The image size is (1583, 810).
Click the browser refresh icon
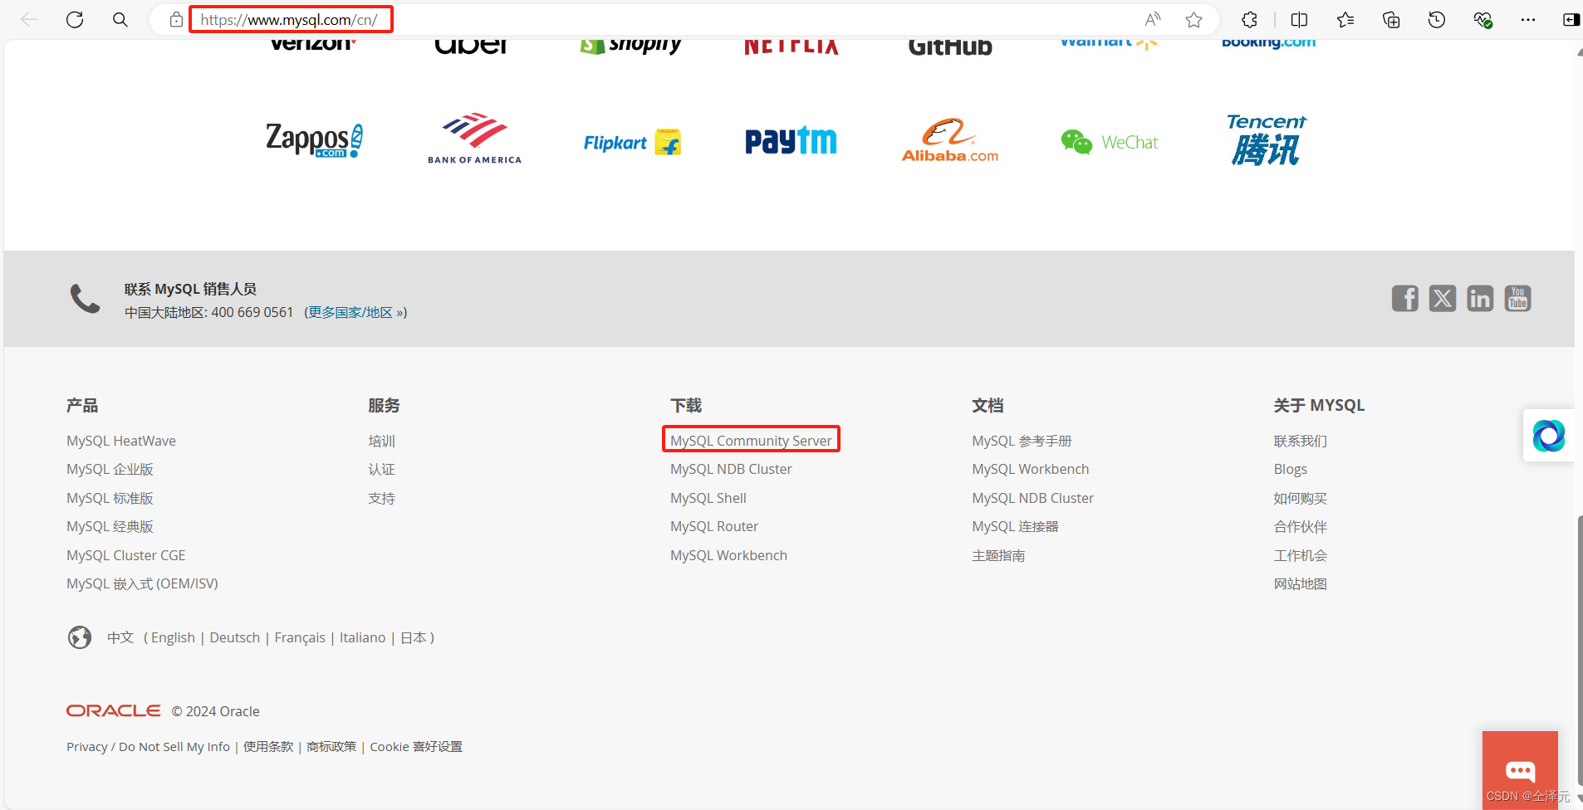[x=75, y=20]
